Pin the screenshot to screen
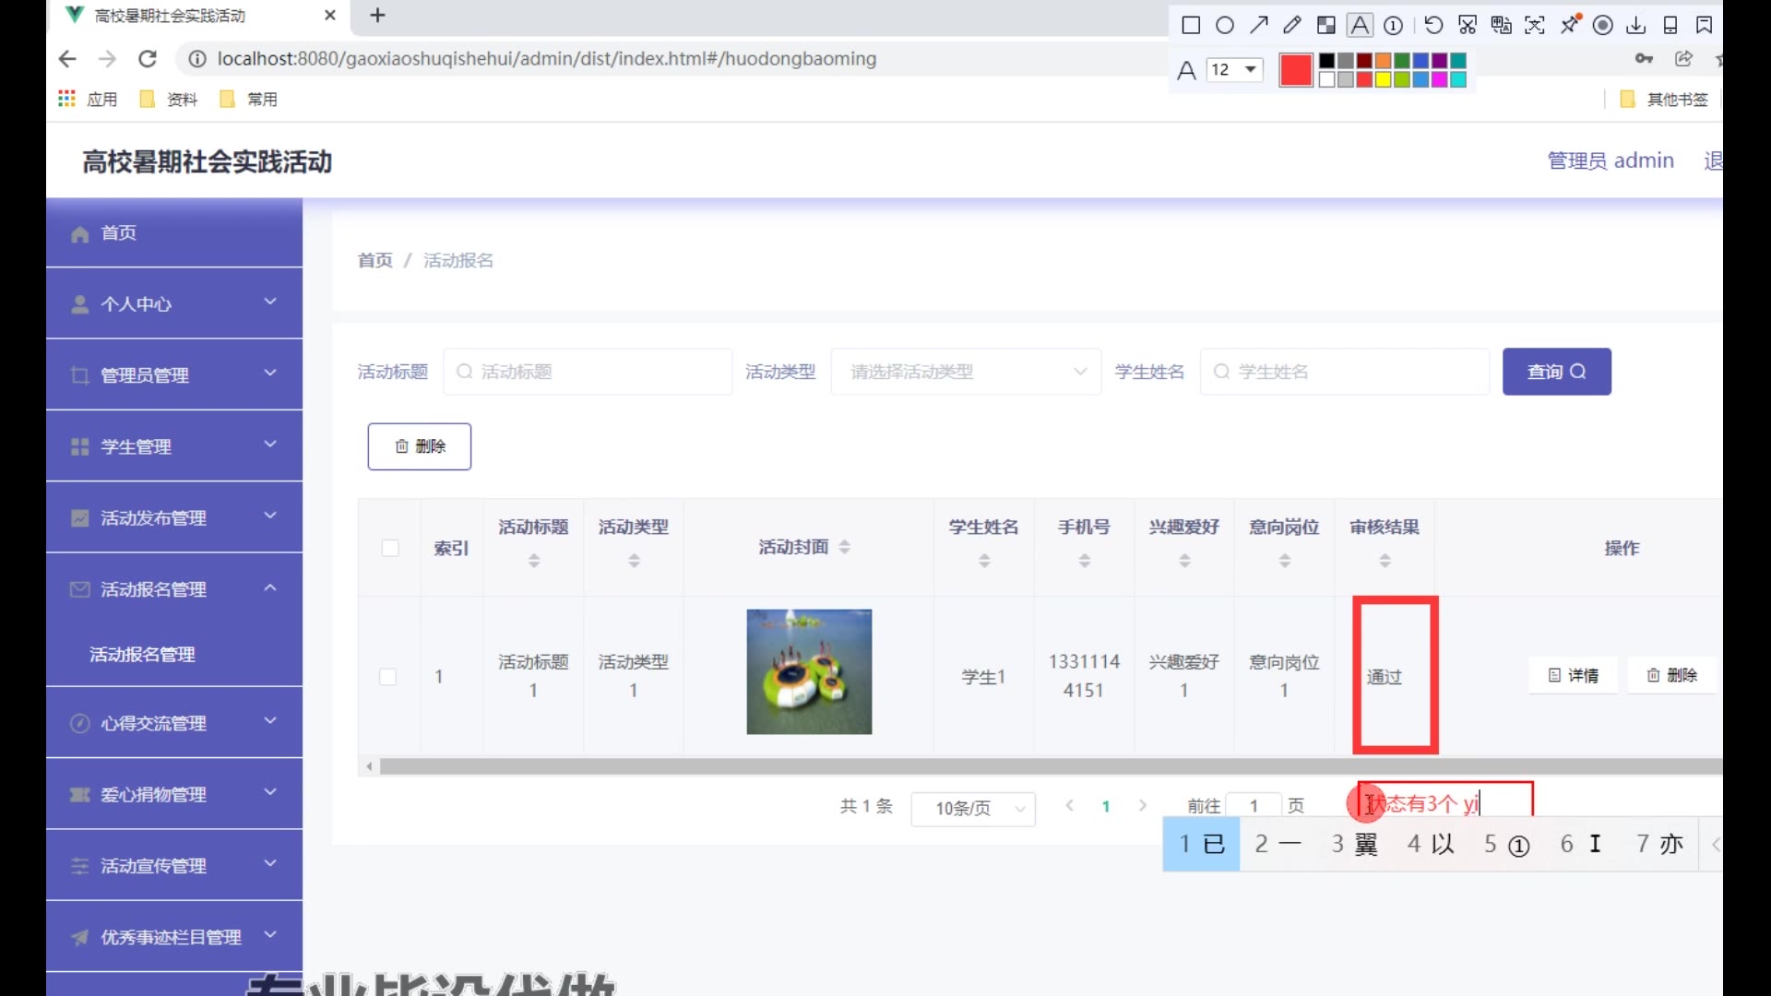 [x=1569, y=26]
